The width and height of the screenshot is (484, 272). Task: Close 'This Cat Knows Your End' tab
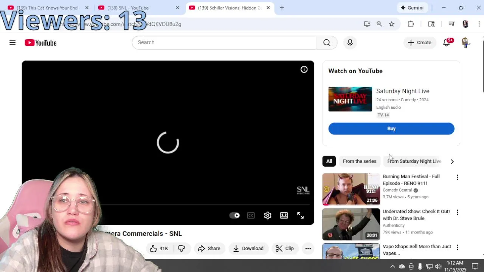(87, 8)
